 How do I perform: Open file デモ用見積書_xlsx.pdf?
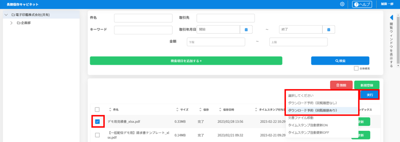(x=124, y=122)
